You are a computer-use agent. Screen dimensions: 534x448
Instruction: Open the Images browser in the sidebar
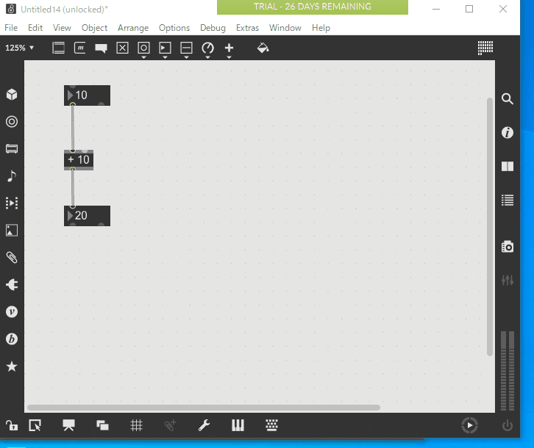12,231
